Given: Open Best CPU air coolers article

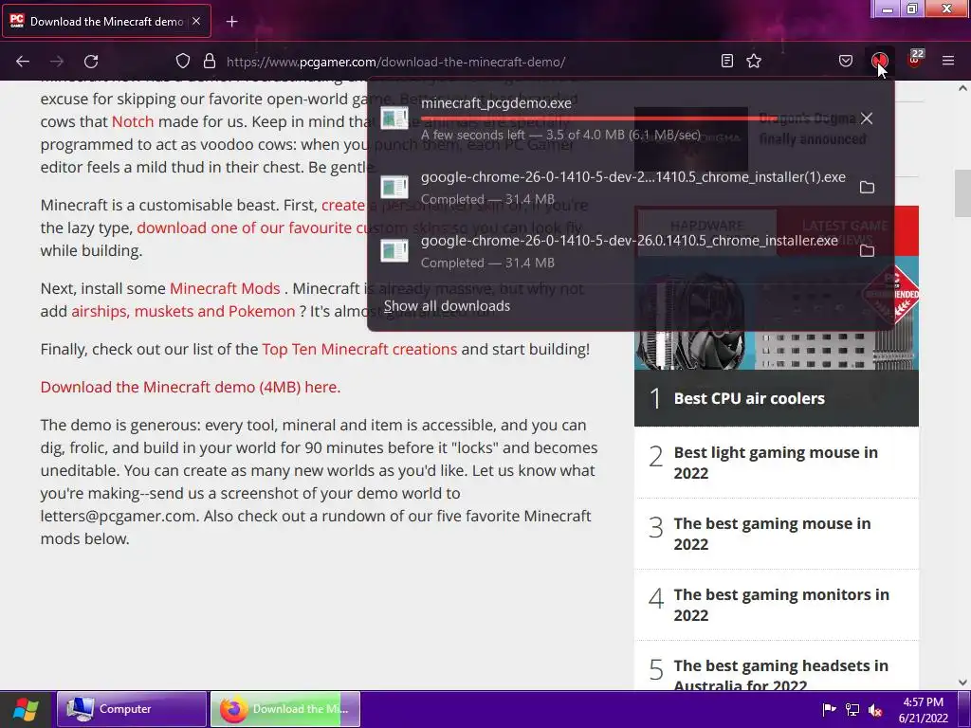Looking at the screenshot, I should pos(749,399).
